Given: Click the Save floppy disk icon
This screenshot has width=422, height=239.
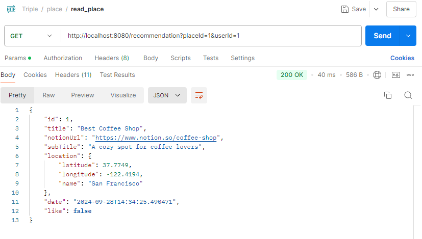Looking at the screenshot, I should coord(345,9).
